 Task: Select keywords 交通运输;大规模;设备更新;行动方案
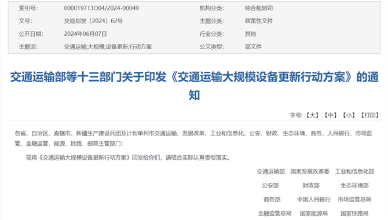coord(108,47)
